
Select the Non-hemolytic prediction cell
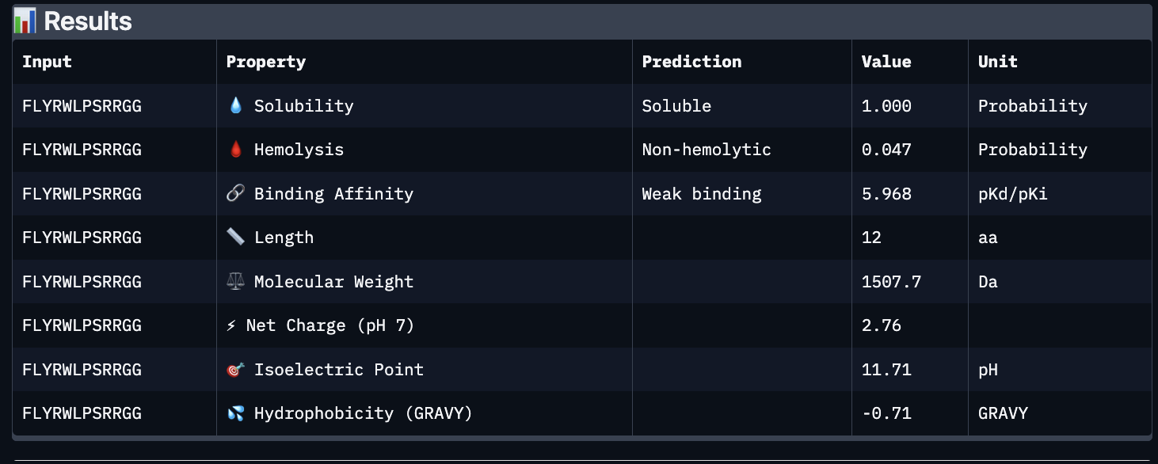[706, 150]
